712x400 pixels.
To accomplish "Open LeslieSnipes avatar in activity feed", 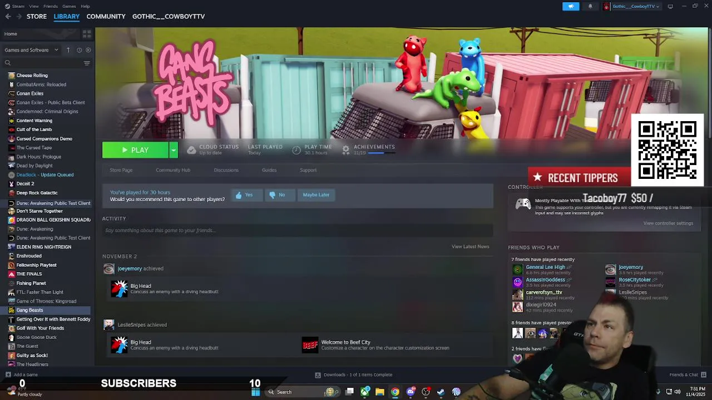I will tap(108, 325).
